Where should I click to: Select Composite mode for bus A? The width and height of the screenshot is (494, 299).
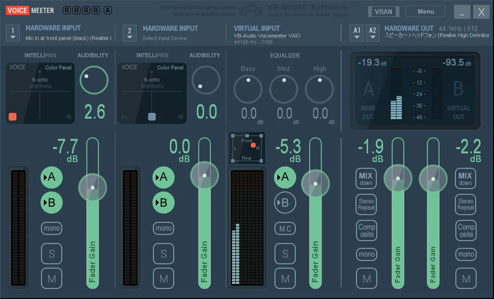click(367, 231)
